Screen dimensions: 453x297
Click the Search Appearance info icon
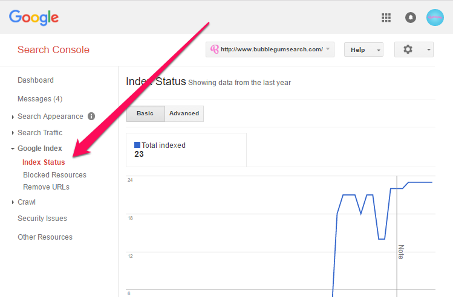pyautogui.click(x=91, y=117)
